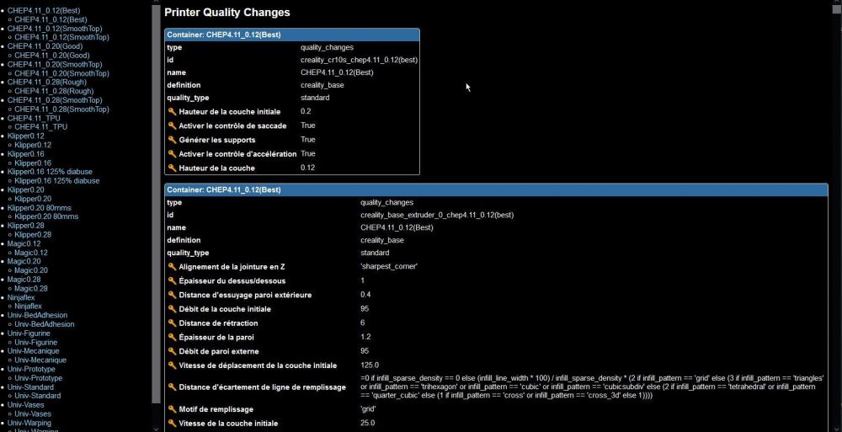Open top-level Klipper0.16 link
This screenshot has height=432, width=842.
coord(26,153)
